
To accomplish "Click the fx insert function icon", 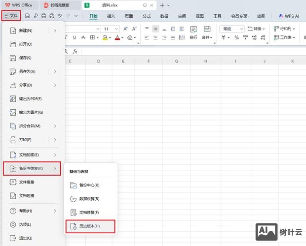I will [75, 52].
